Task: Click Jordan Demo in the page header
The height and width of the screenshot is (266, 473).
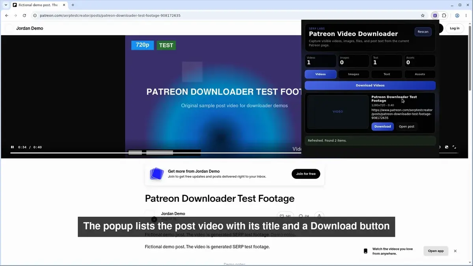Action: (30, 28)
